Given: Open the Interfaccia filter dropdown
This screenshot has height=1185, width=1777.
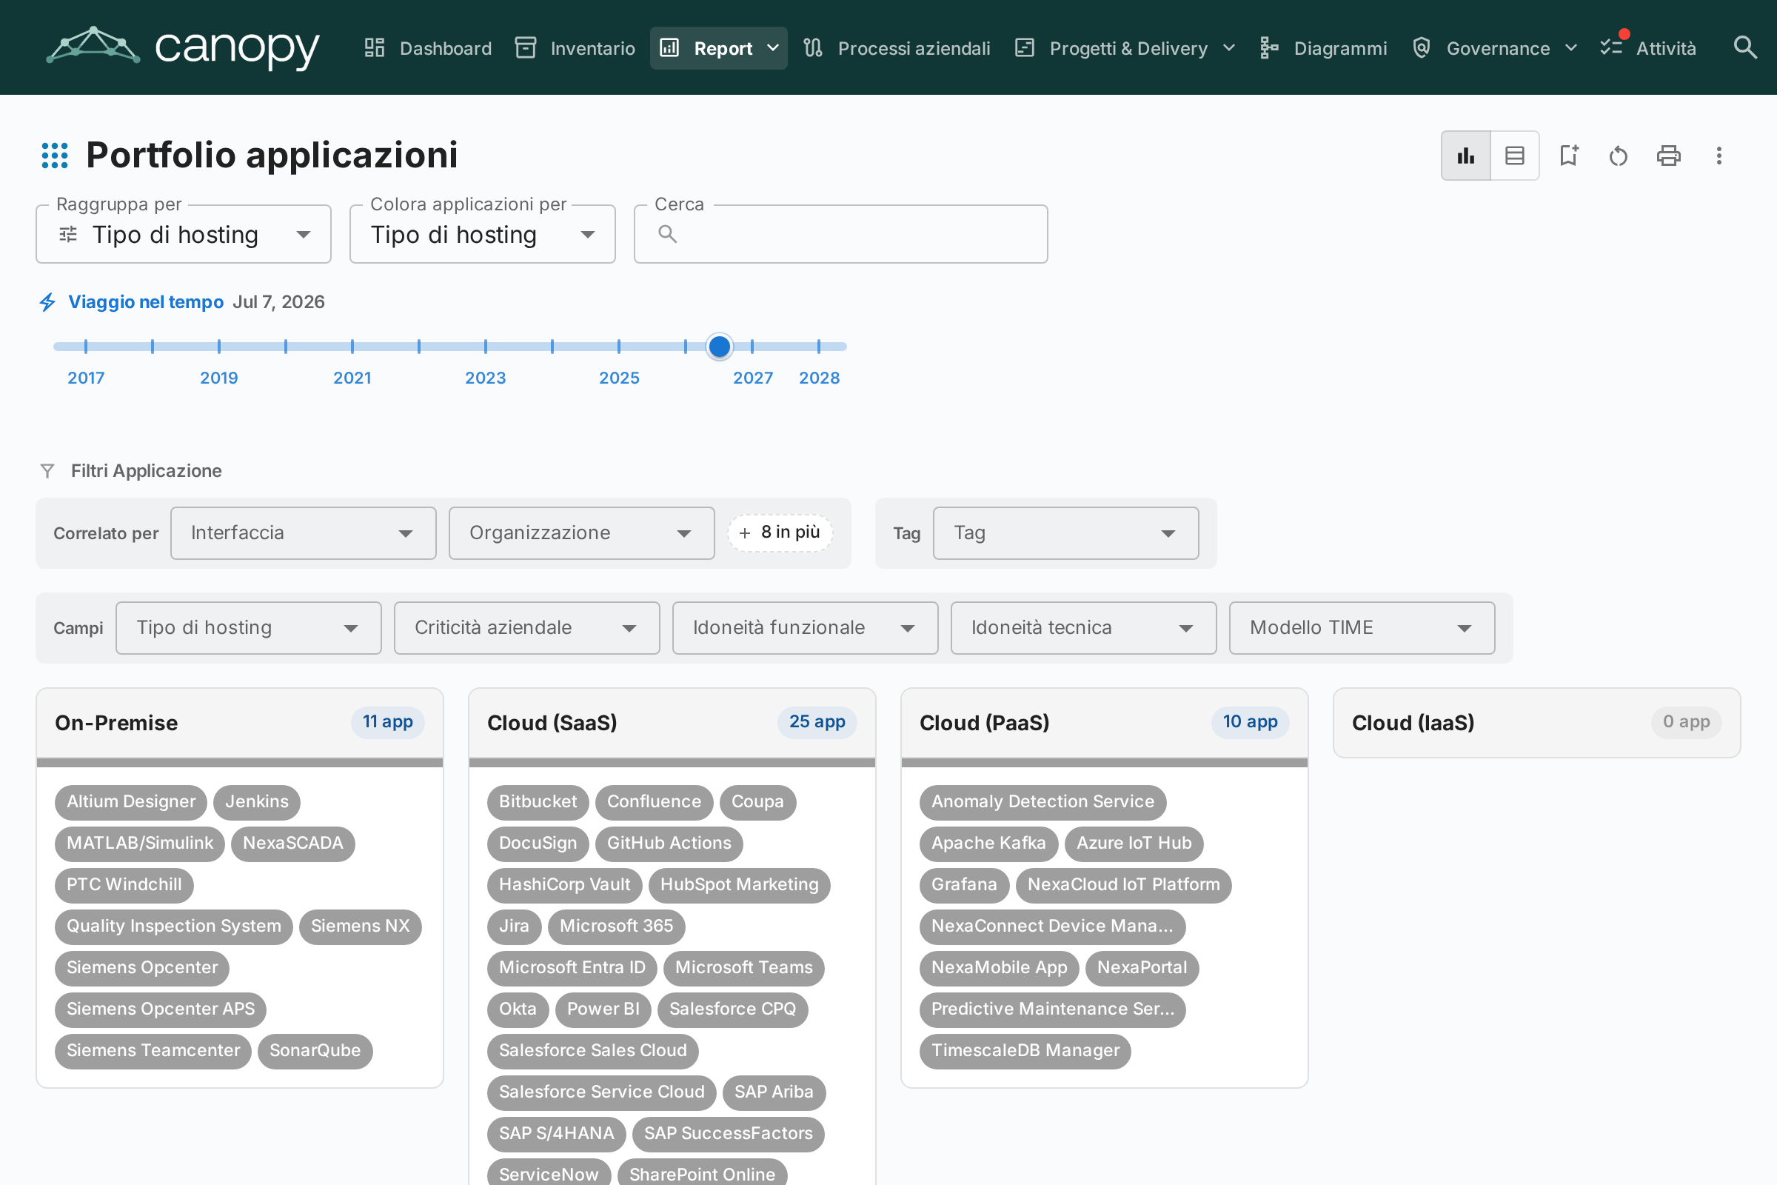Looking at the screenshot, I should point(304,533).
